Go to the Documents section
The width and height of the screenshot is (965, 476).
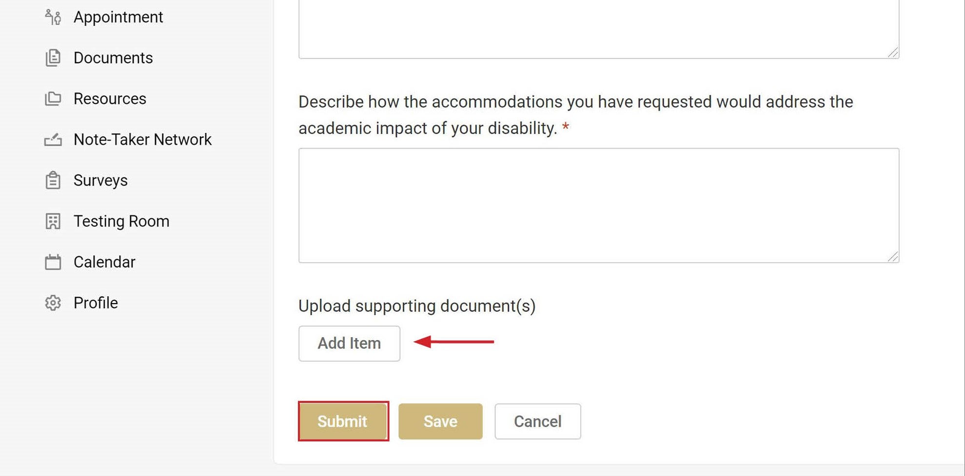pos(113,58)
